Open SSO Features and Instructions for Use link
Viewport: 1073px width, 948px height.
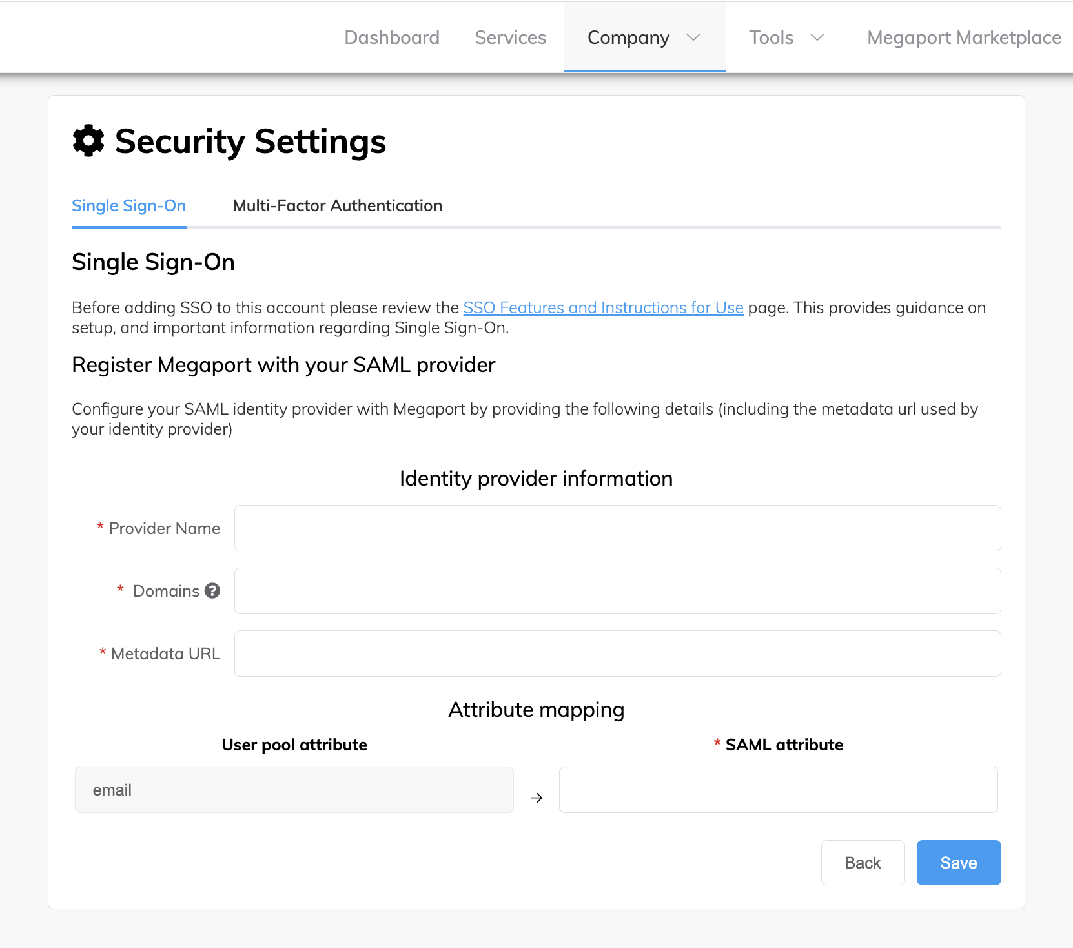pyautogui.click(x=604, y=307)
